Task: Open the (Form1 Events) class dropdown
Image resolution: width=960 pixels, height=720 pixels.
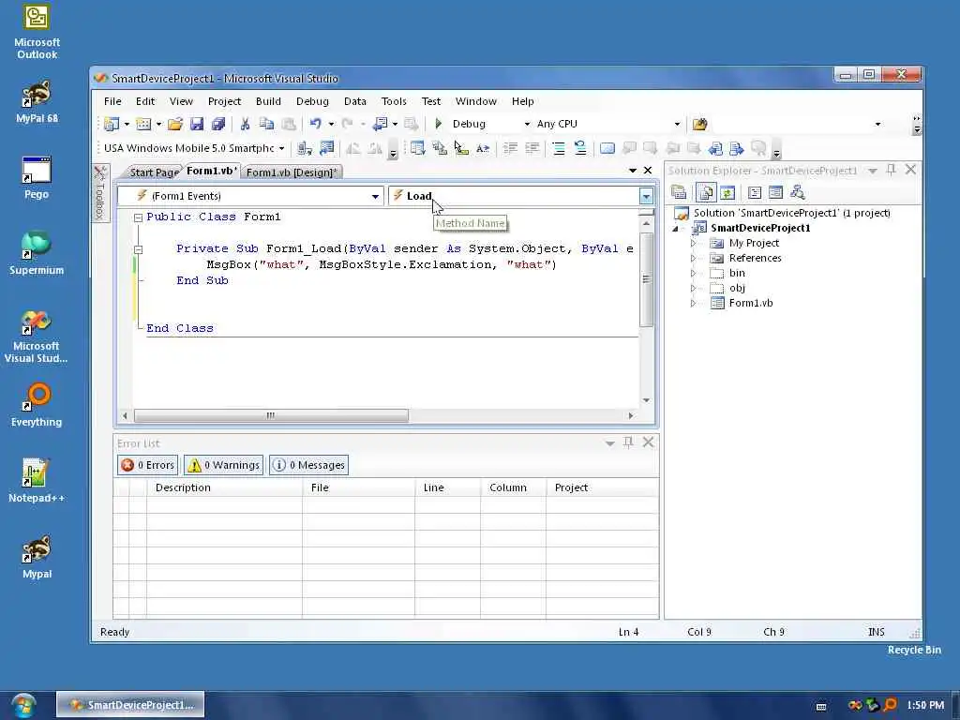Action: [x=375, y=197]
